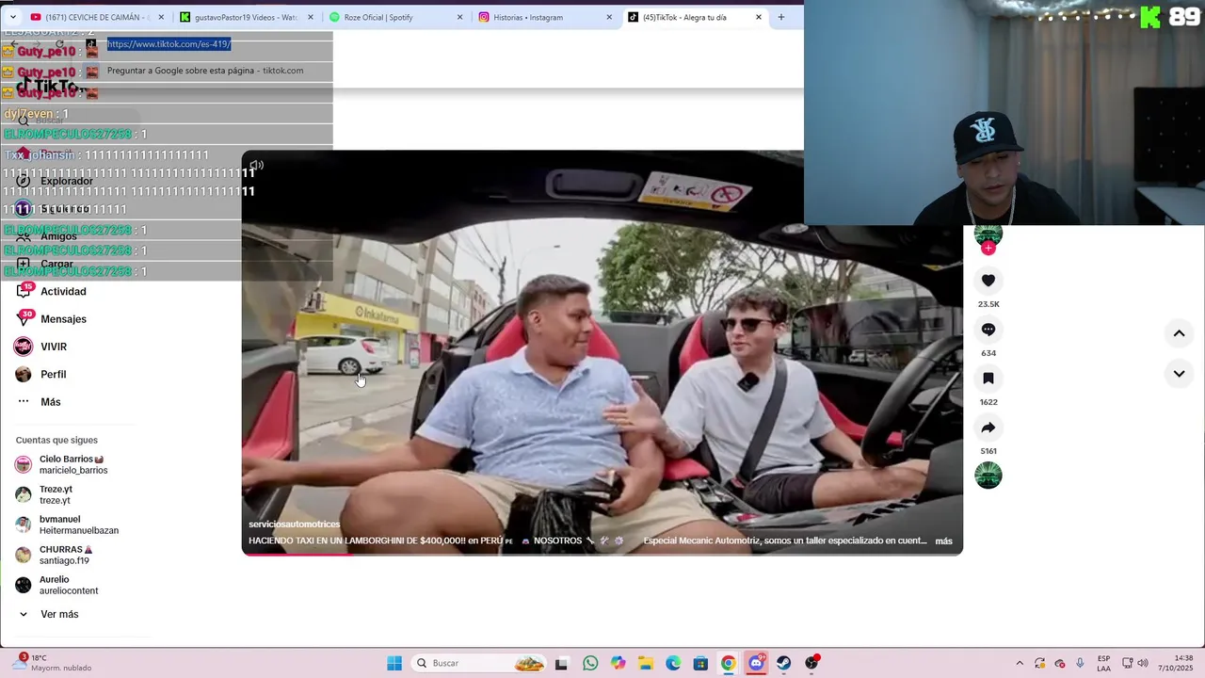Open the Windows Start menu
This screenshot has height=678, width=1205.
(394, 663)
